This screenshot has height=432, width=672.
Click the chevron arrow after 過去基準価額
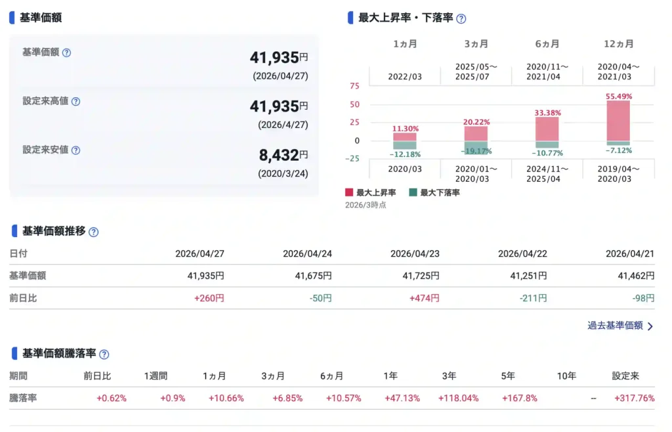650,326
